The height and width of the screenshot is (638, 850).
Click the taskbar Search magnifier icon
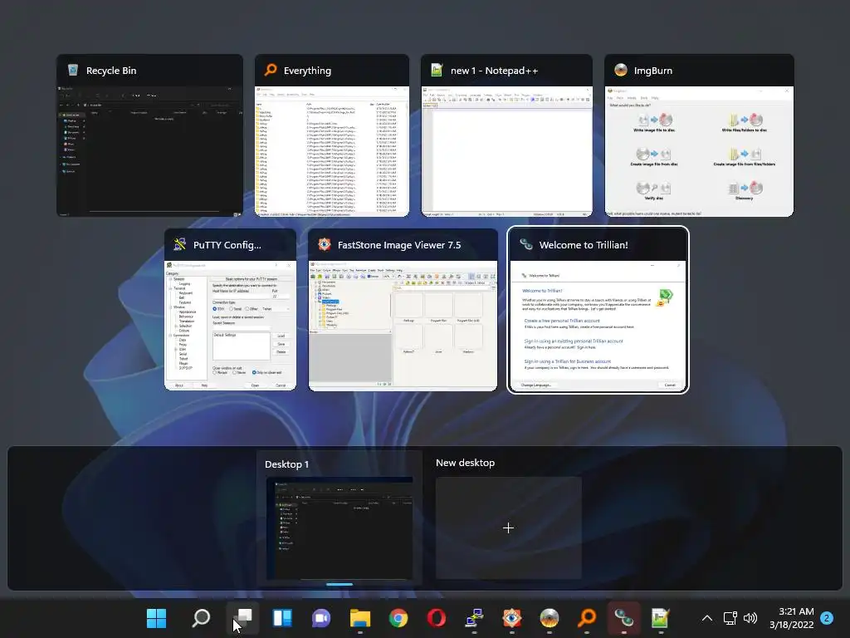point(201,618)
